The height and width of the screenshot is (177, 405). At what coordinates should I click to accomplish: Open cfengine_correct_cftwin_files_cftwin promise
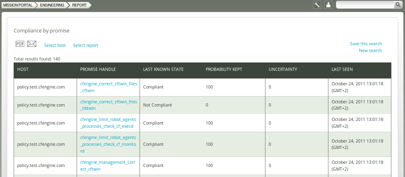pos(109,87)
